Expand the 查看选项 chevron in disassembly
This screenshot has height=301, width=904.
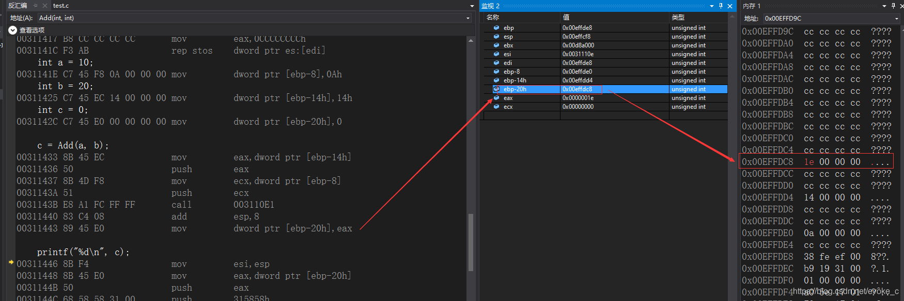coord(13,30)
